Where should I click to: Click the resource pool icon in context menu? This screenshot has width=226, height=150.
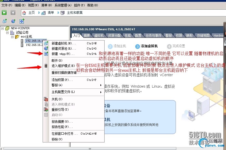point(46,49)
